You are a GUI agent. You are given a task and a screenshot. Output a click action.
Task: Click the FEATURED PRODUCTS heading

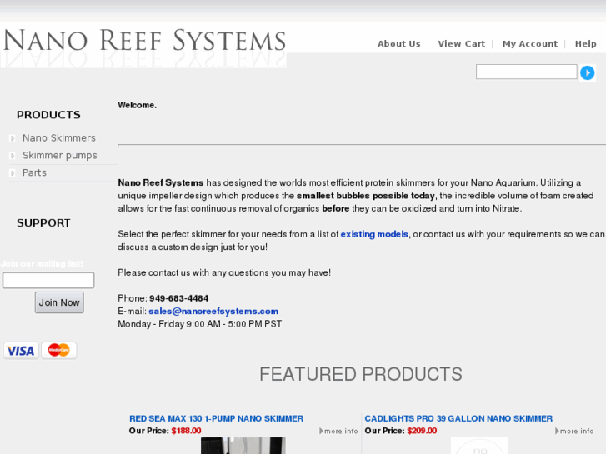pos(361,374)
